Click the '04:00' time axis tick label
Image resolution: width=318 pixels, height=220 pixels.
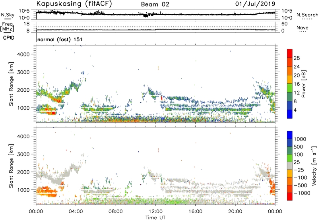[76, 212]
